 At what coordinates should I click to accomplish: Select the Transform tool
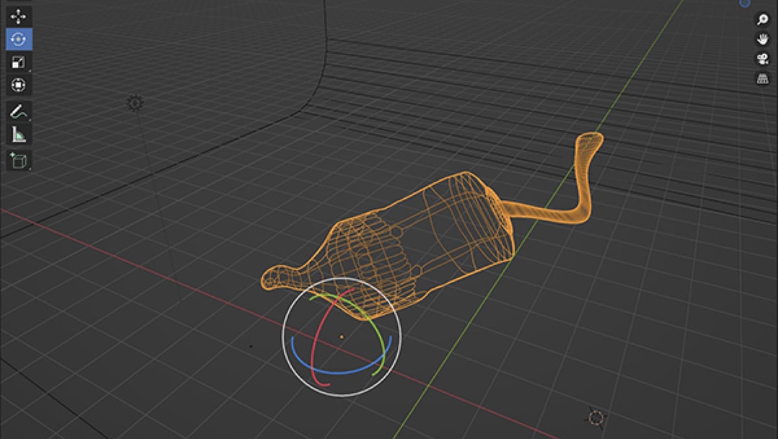tap(19, 85)
